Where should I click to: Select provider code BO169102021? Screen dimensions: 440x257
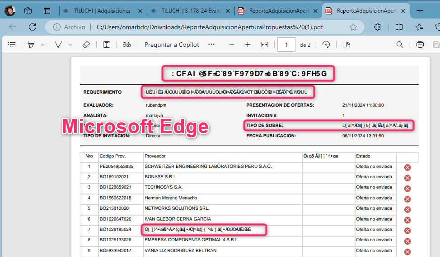(114, 177)
